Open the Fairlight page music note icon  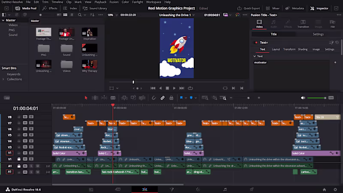pyautogui.click(x=225, y=189)
